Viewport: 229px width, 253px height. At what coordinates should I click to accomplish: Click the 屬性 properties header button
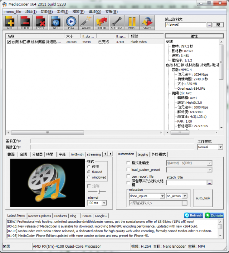[x=194, y=36]
